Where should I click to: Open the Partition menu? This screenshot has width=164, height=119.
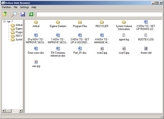coord(7,7)
